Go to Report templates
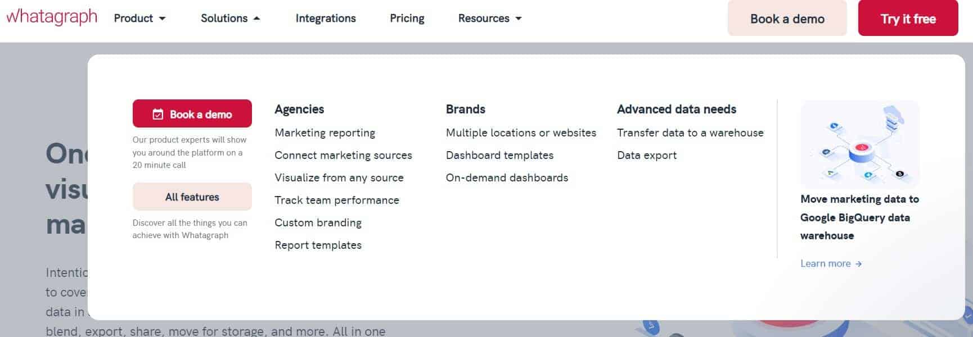973x337 pixels. (x=318, y=245)
